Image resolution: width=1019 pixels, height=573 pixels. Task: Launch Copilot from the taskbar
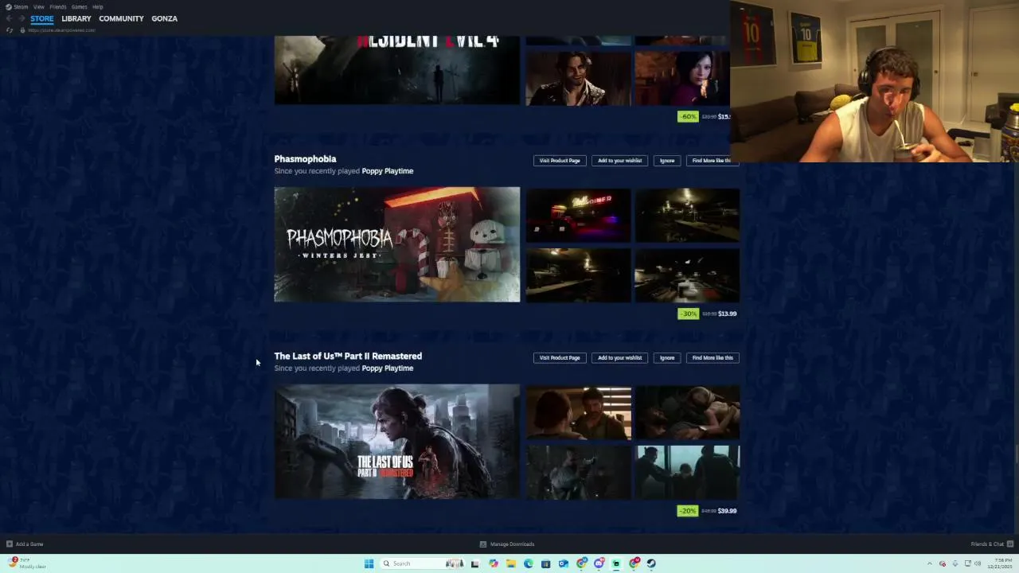(x=494, y=563)
